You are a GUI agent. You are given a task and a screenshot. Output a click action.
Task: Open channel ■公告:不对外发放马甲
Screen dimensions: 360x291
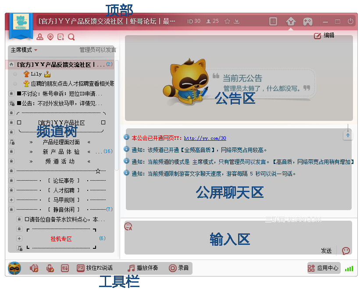pos(60,103)
